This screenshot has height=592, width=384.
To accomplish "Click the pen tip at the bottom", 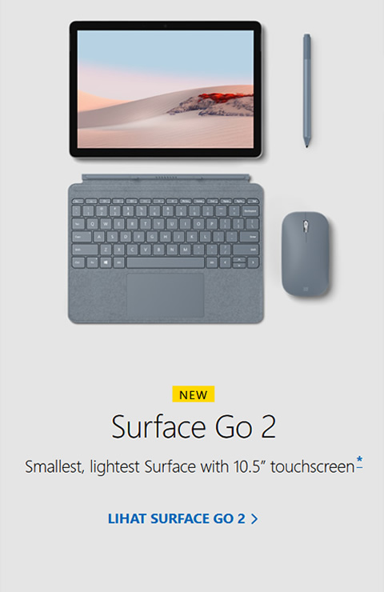I will coord(307,143).
